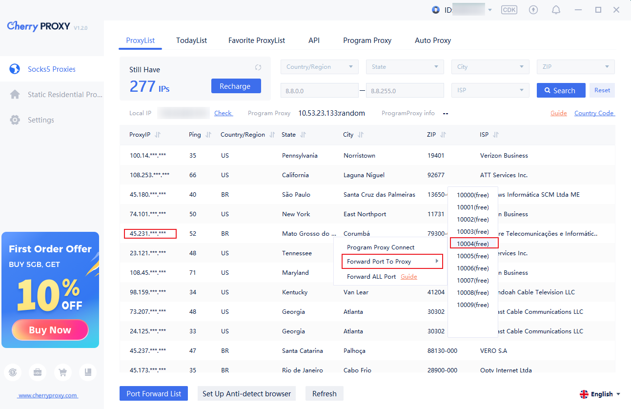This screenshot has width=631, height=409.
Task: Sort the list by Ping column
Action: pyautogui.click(x=208, y=135)
